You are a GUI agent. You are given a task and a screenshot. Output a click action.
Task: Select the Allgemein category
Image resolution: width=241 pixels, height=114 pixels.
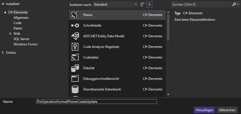tap(21, 18)
